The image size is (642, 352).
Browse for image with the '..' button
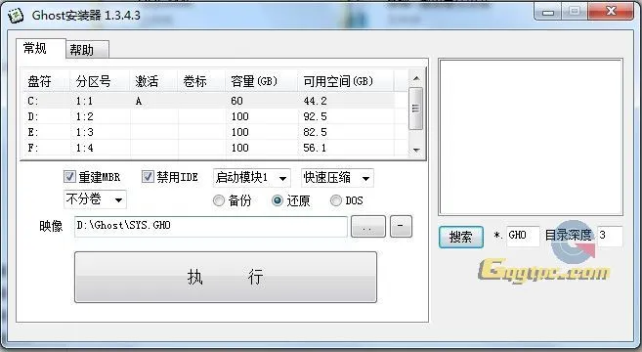click(368, 226)
